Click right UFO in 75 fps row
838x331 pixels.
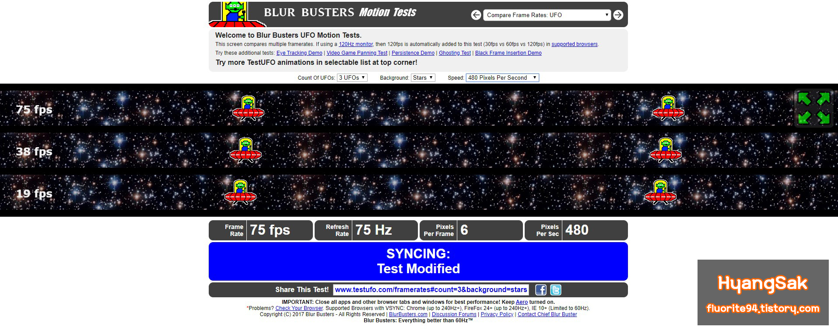668,108
